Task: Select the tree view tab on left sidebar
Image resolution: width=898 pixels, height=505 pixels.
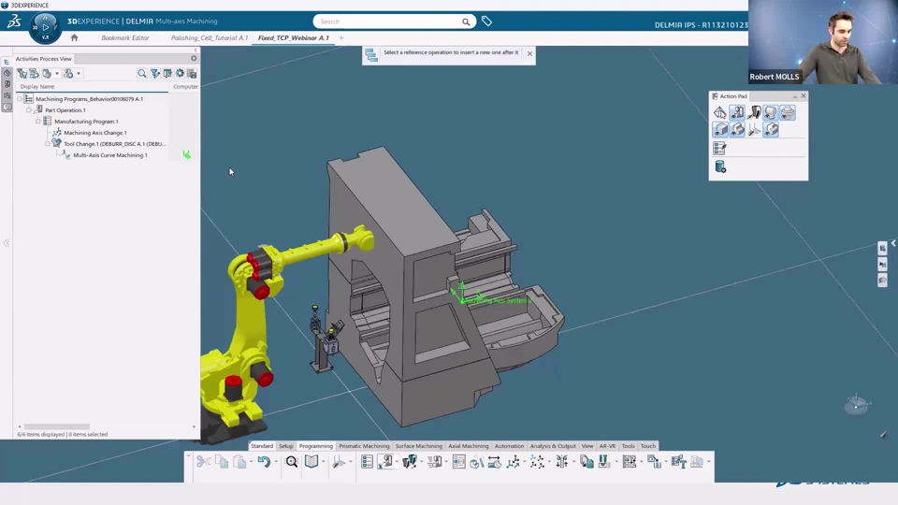Action: pyautogui.click(x=7, y=62)
